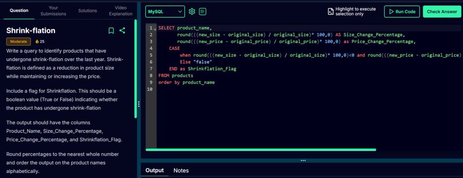Viewport: 463px width, 178px height.
Task: Click line number 10 in the gutter
Action: click(150, 89)
